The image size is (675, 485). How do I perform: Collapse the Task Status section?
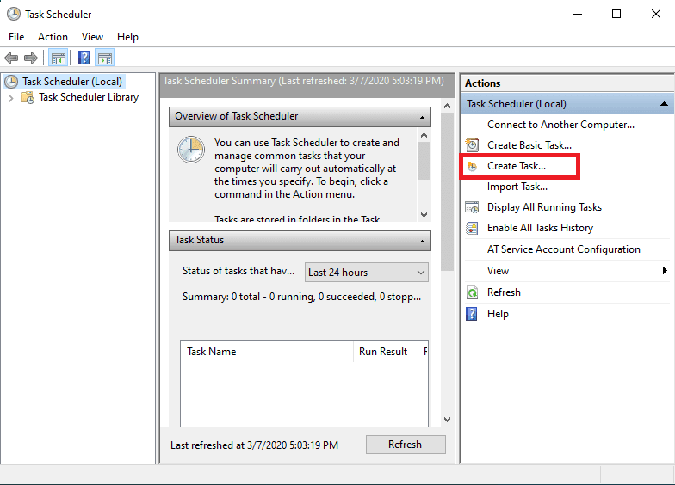(x=423, y=241)
